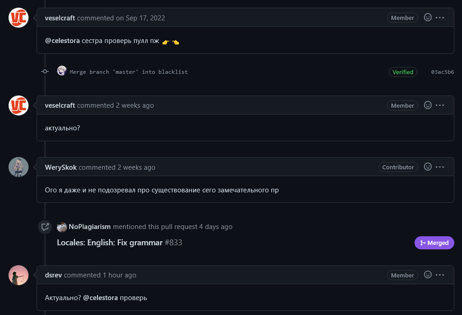Click WerySkok's profile avatar

19,167
